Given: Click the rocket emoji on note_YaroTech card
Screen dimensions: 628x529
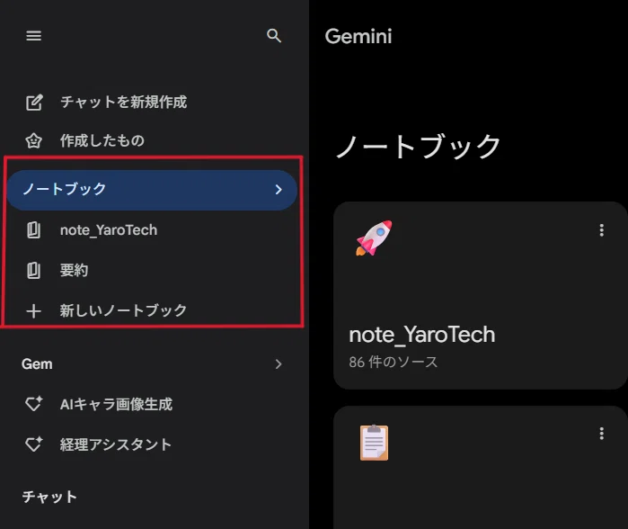Looking at the screenshot, I should click(x=374, y=238).
